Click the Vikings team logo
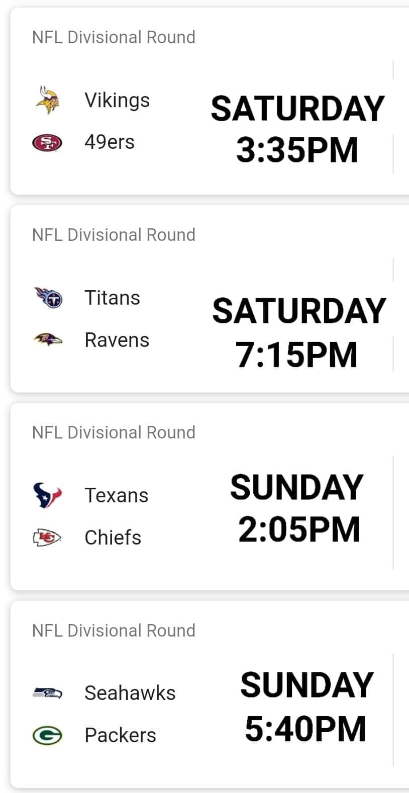This screenshot has width=409, height=793. [x=48, y=100]
